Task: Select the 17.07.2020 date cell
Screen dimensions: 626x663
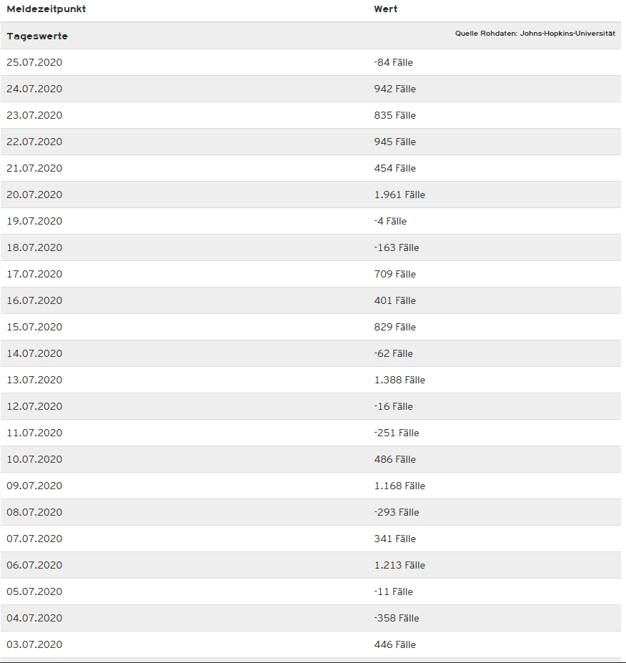Action: click(34, 274)
